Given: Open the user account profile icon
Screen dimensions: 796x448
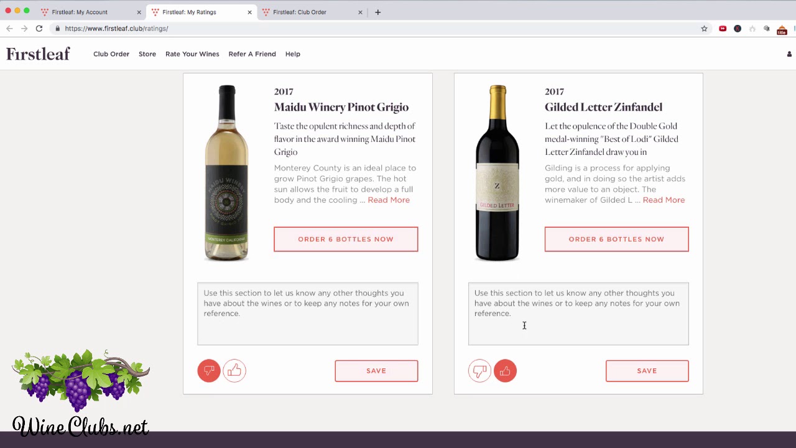Looking at the screenshot, I should point(789,54).
